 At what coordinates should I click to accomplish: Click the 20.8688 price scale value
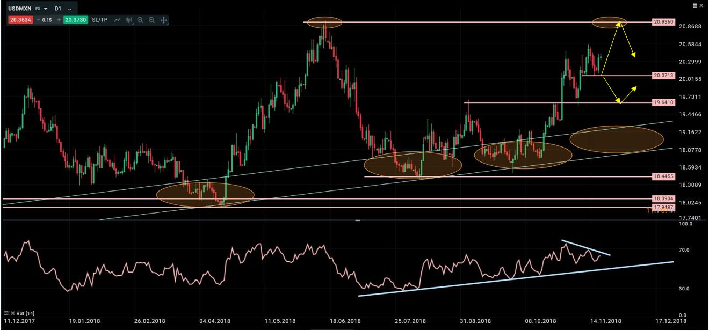tap(690, 26)
